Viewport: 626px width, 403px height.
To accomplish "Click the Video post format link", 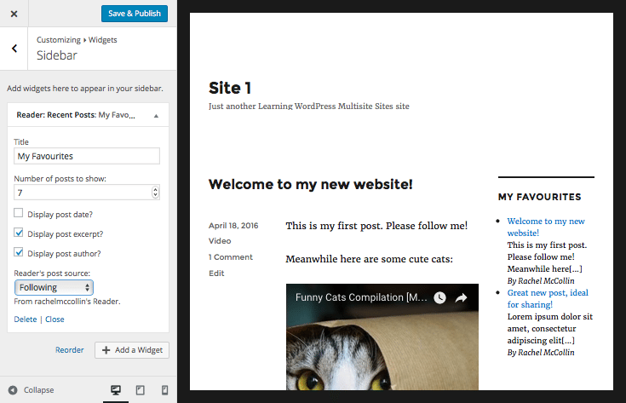I will (220, 241).
